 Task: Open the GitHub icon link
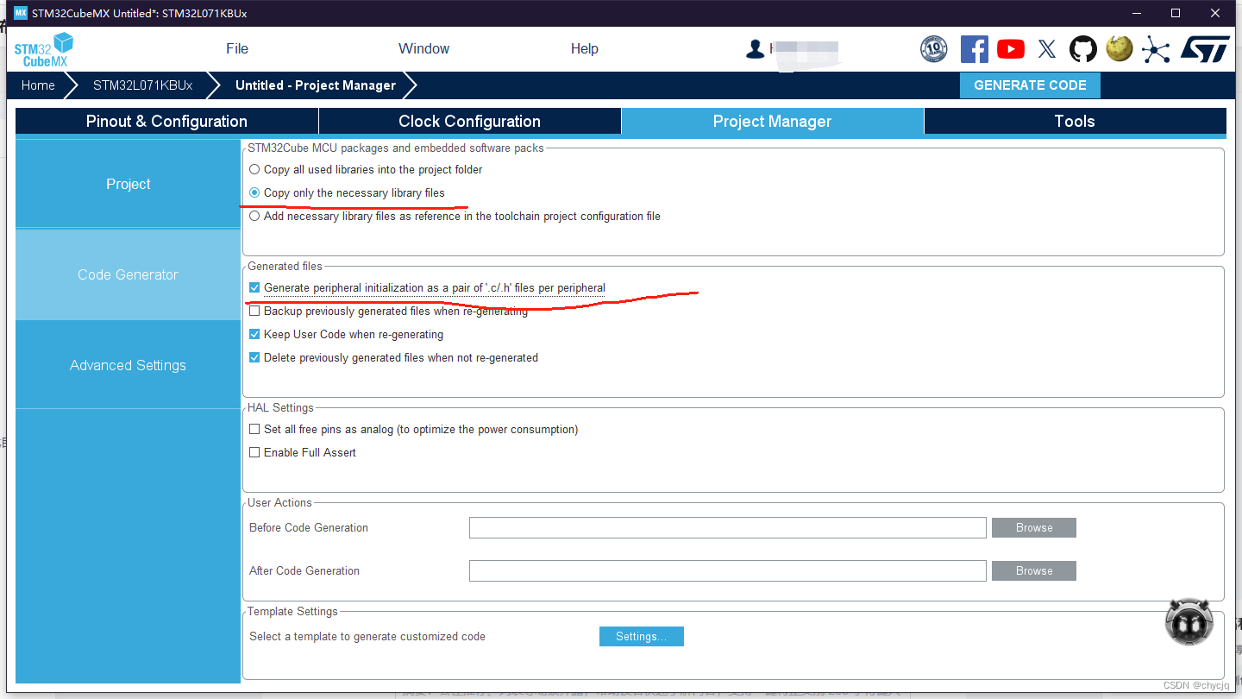pos(1083,49)
